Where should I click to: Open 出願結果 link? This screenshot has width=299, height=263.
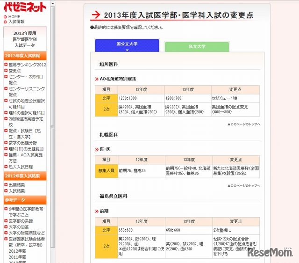click(x=17, y=185)
